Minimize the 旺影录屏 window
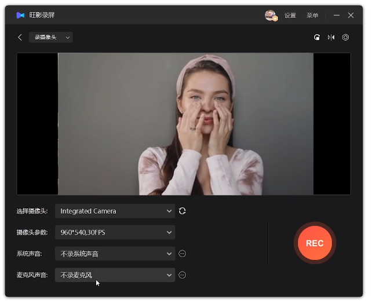This screenshot has width=372, height=304. click(337, 16)
